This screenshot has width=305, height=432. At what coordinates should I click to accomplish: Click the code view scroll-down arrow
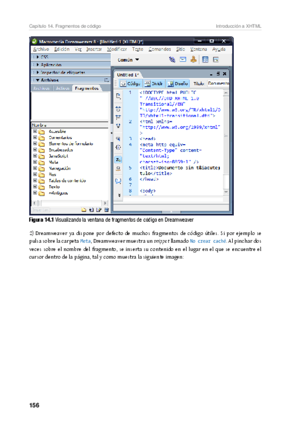pos(226,192)
